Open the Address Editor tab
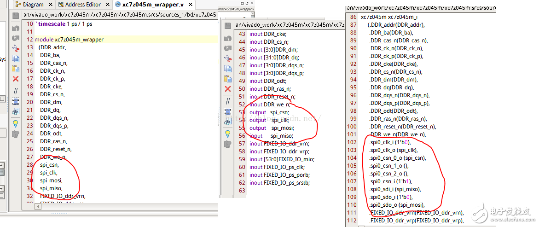This screenshot has height=227, width=539. [x=81, y=5]
